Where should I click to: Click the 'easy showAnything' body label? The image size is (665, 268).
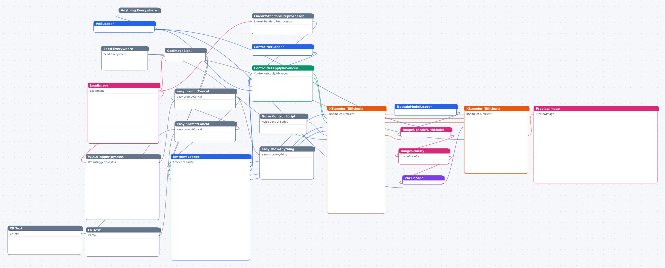pos(274,155)
